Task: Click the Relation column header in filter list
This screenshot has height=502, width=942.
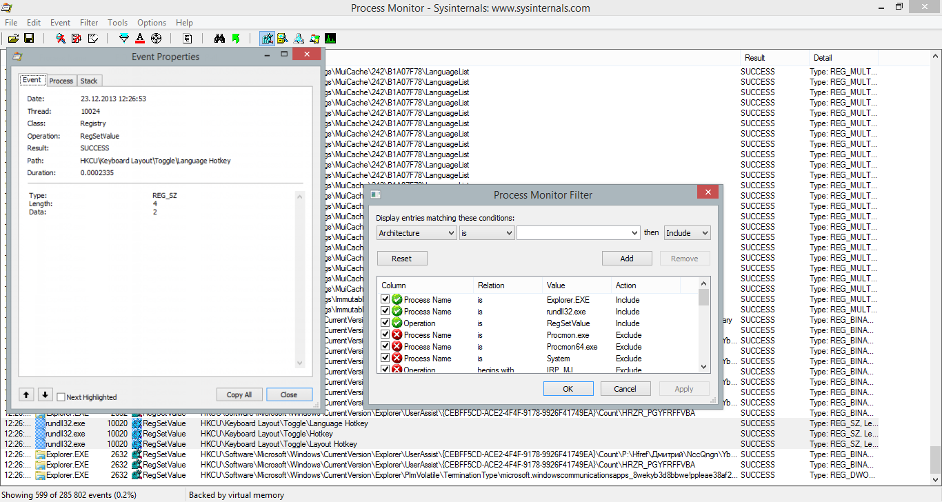Action: pos(509,285)
